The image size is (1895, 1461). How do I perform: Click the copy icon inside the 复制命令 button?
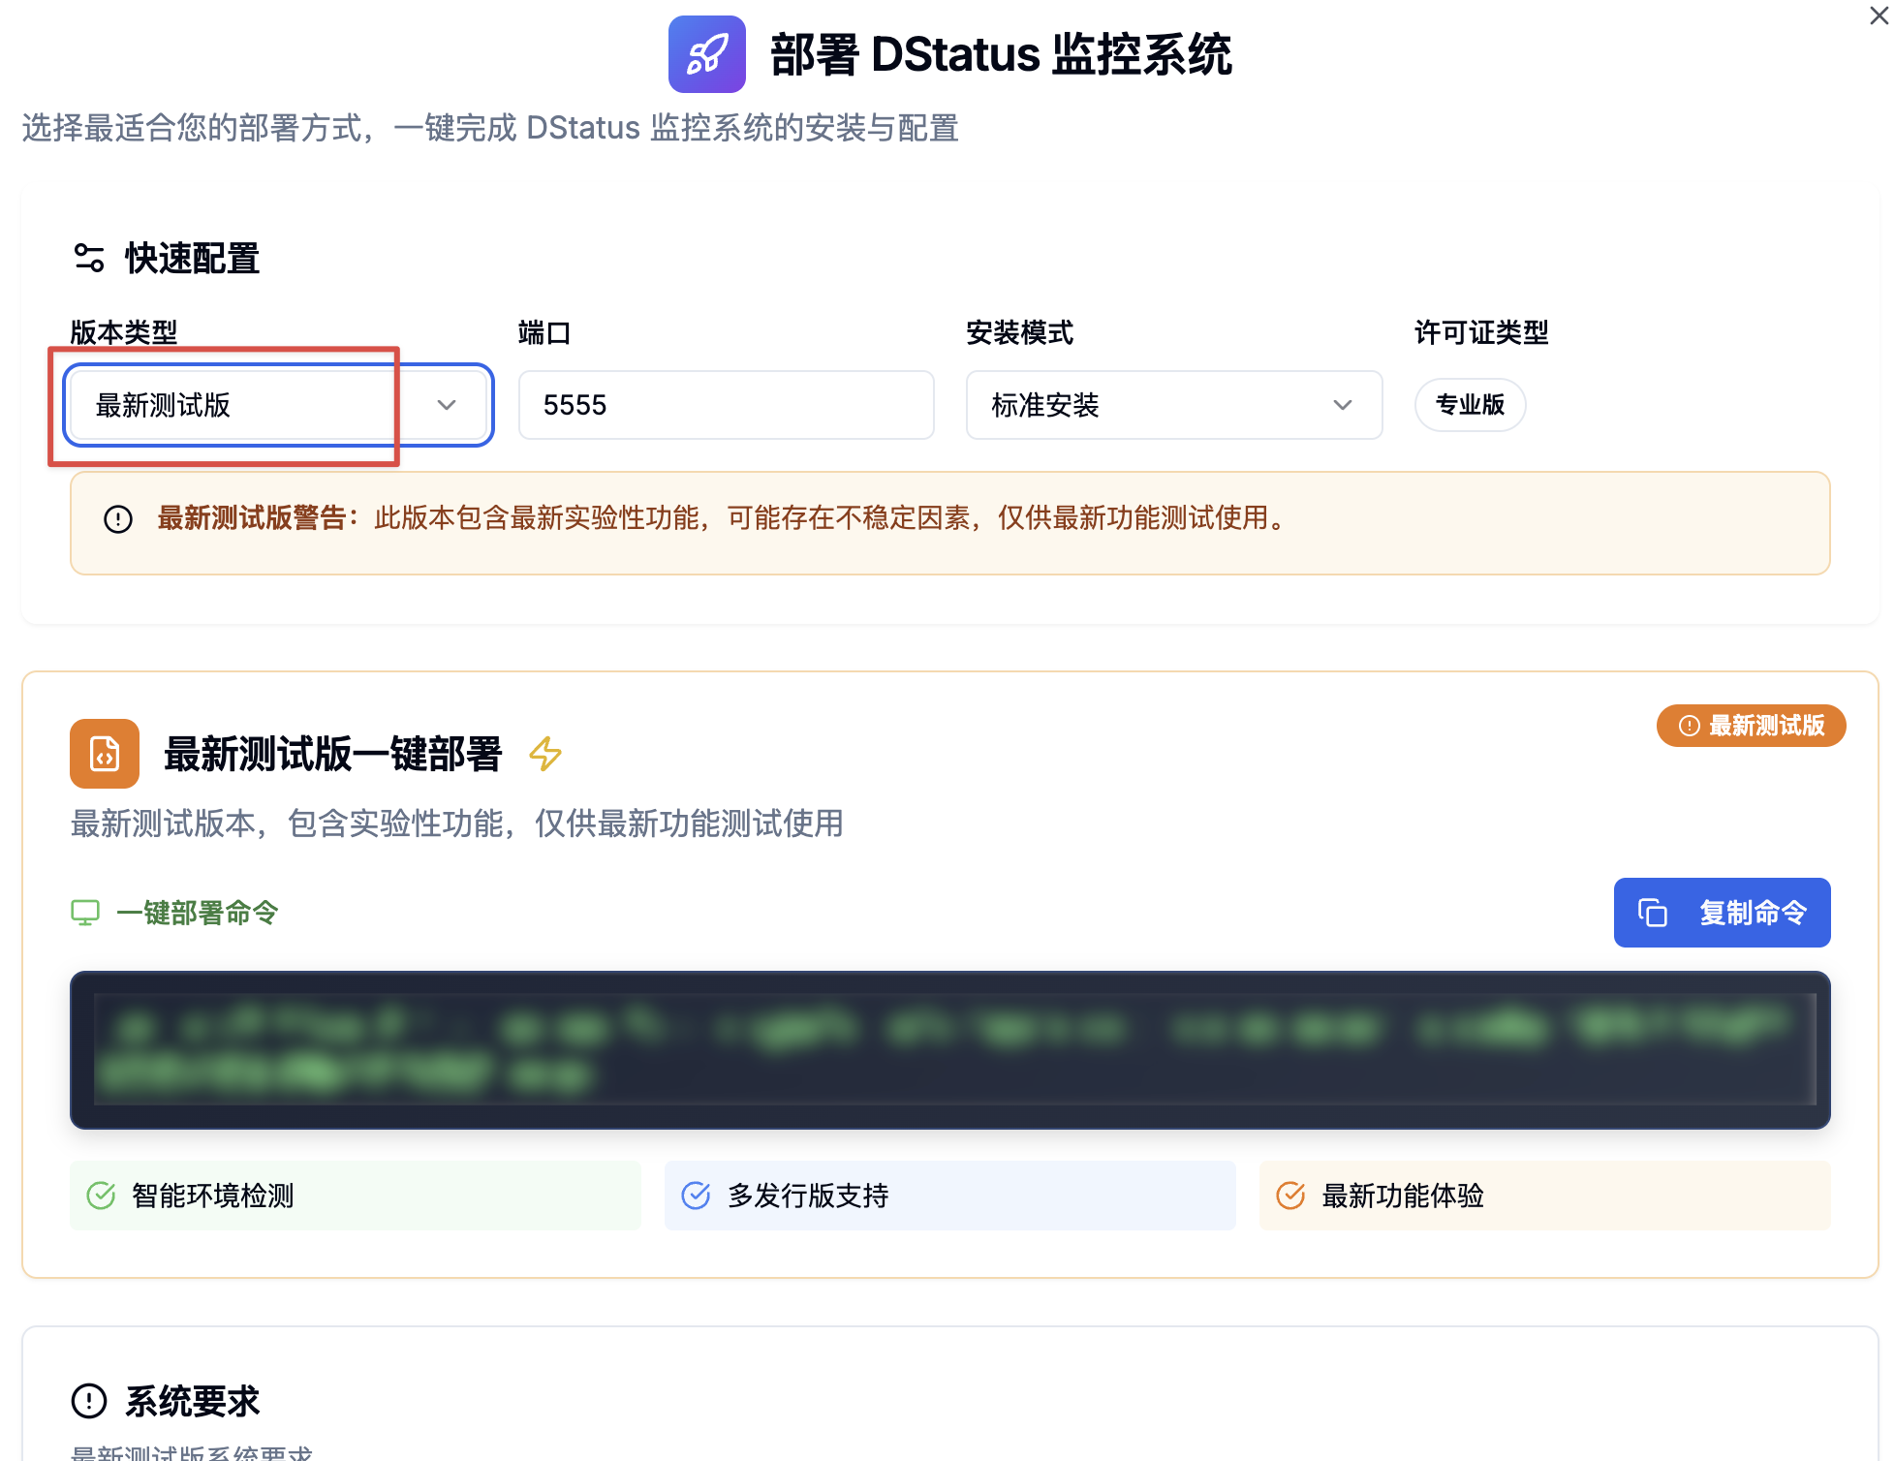point(1653,912)
